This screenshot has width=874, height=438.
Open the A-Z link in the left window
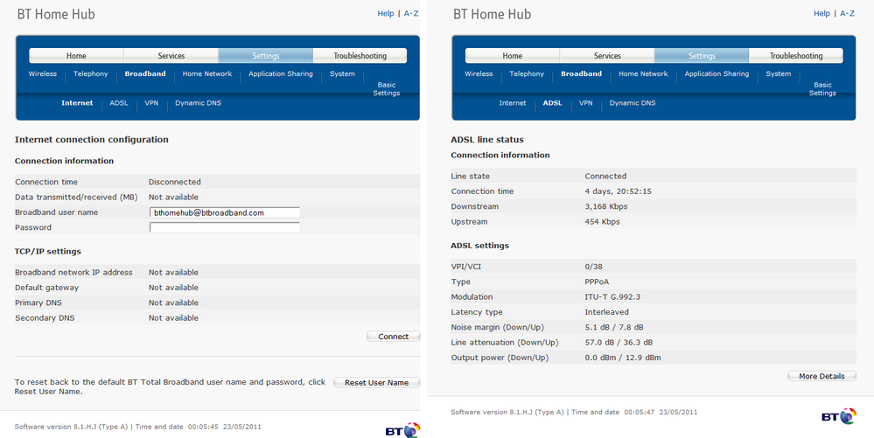click(x=411, y=13)
